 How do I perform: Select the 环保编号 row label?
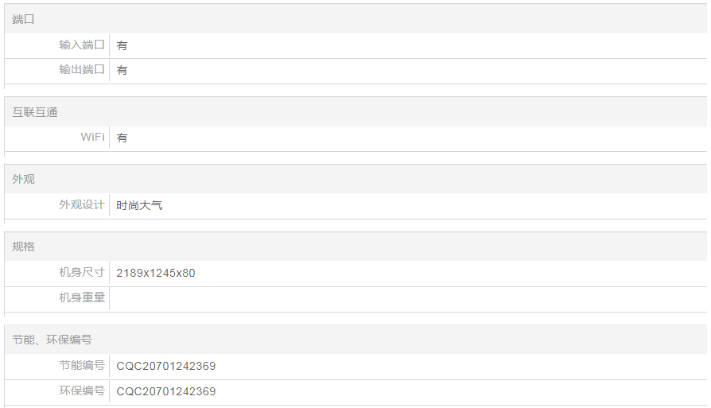pyautogui.click(x=82, y=391)
